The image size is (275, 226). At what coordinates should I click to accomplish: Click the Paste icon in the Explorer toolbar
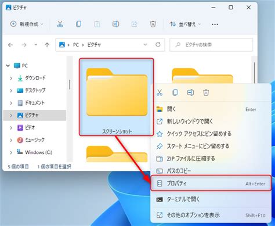pyautogui.click(x=97, y=24)
